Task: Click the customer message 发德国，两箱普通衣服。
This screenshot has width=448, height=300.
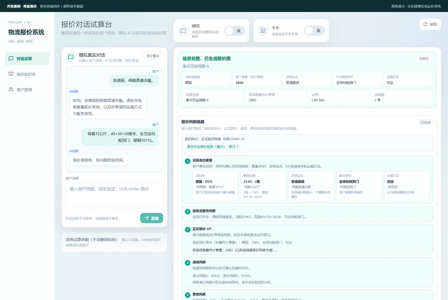Action: [134, 81]
